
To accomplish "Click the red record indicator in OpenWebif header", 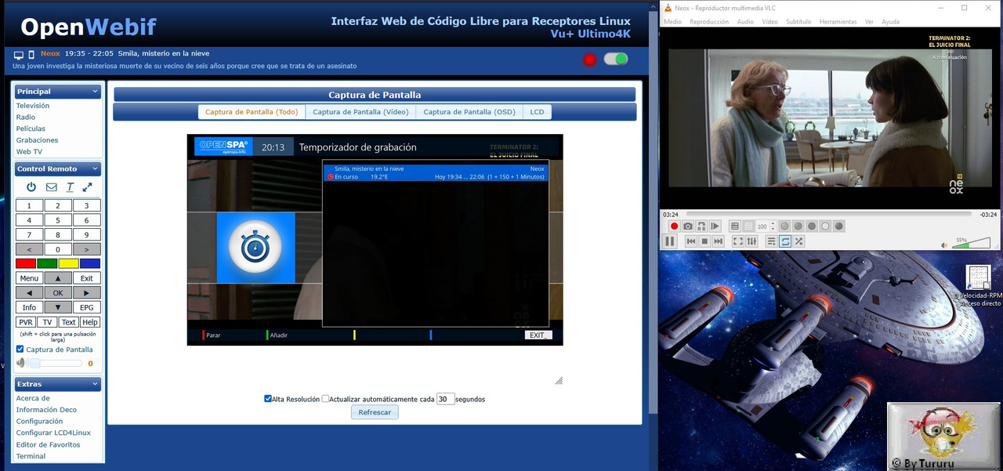I will 590,60.
